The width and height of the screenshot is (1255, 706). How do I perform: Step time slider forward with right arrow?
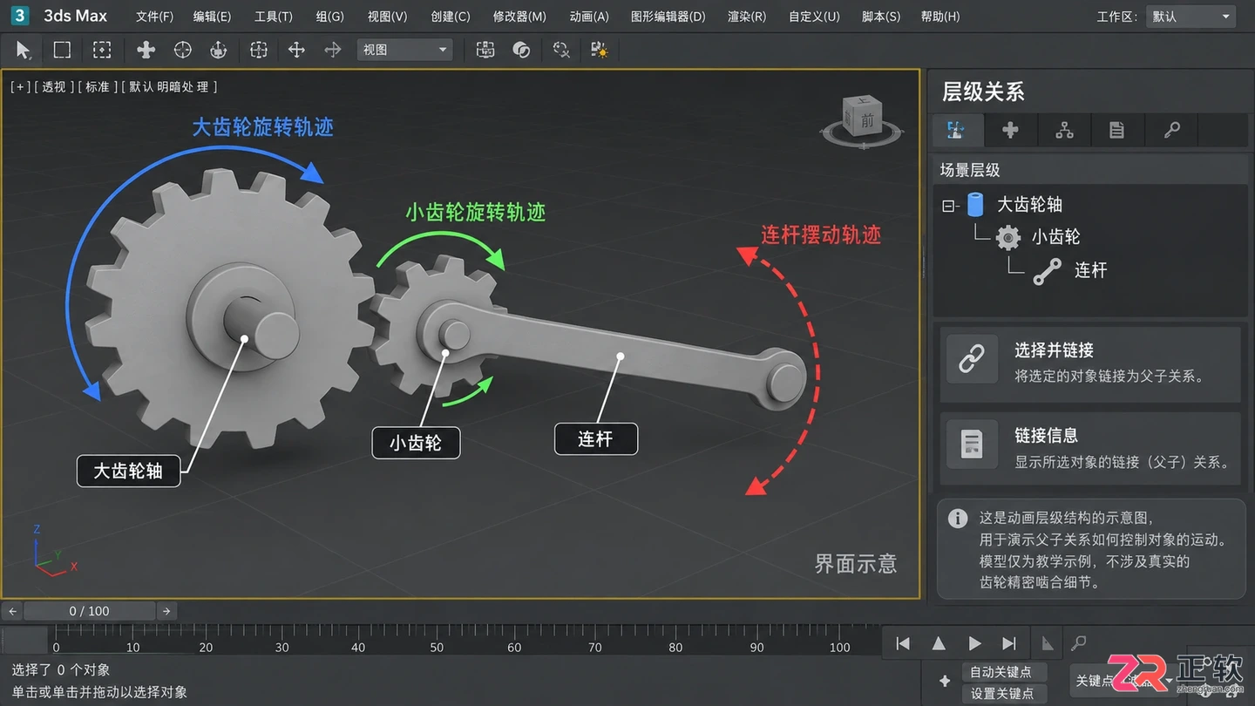pyautogui.click(x=166, y=611)
